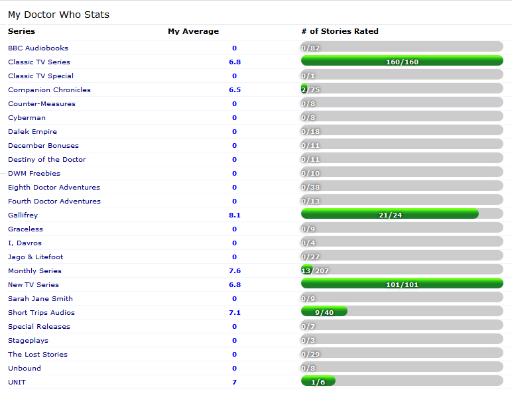Open the Graceless series link
The height and width of the screenshot is (415, 512).
click(x=25, y=229)
